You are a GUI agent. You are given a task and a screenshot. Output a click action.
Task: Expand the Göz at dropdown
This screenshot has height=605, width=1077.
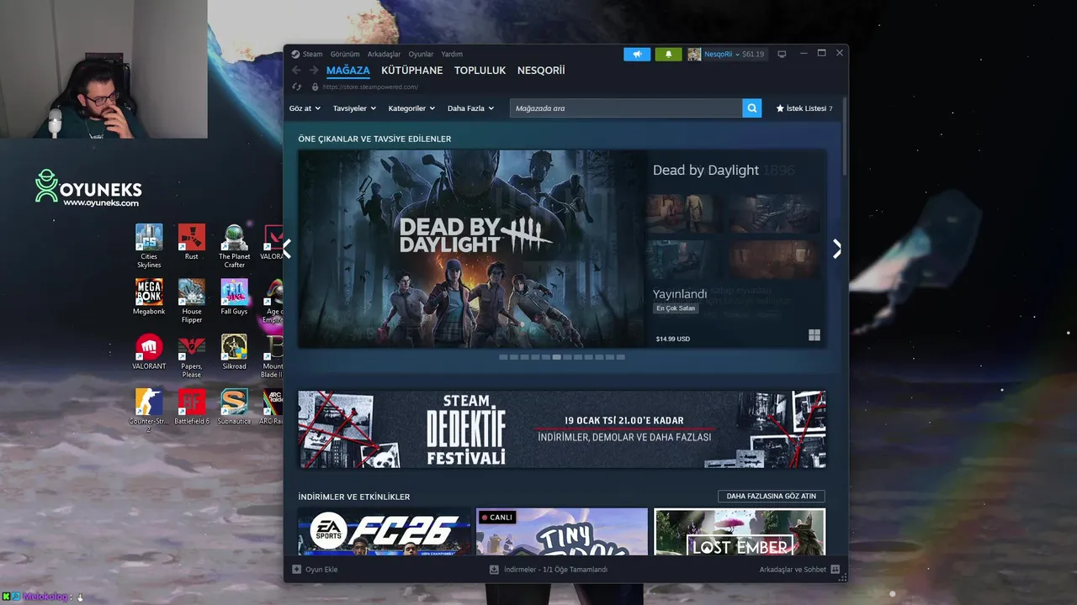305,108
